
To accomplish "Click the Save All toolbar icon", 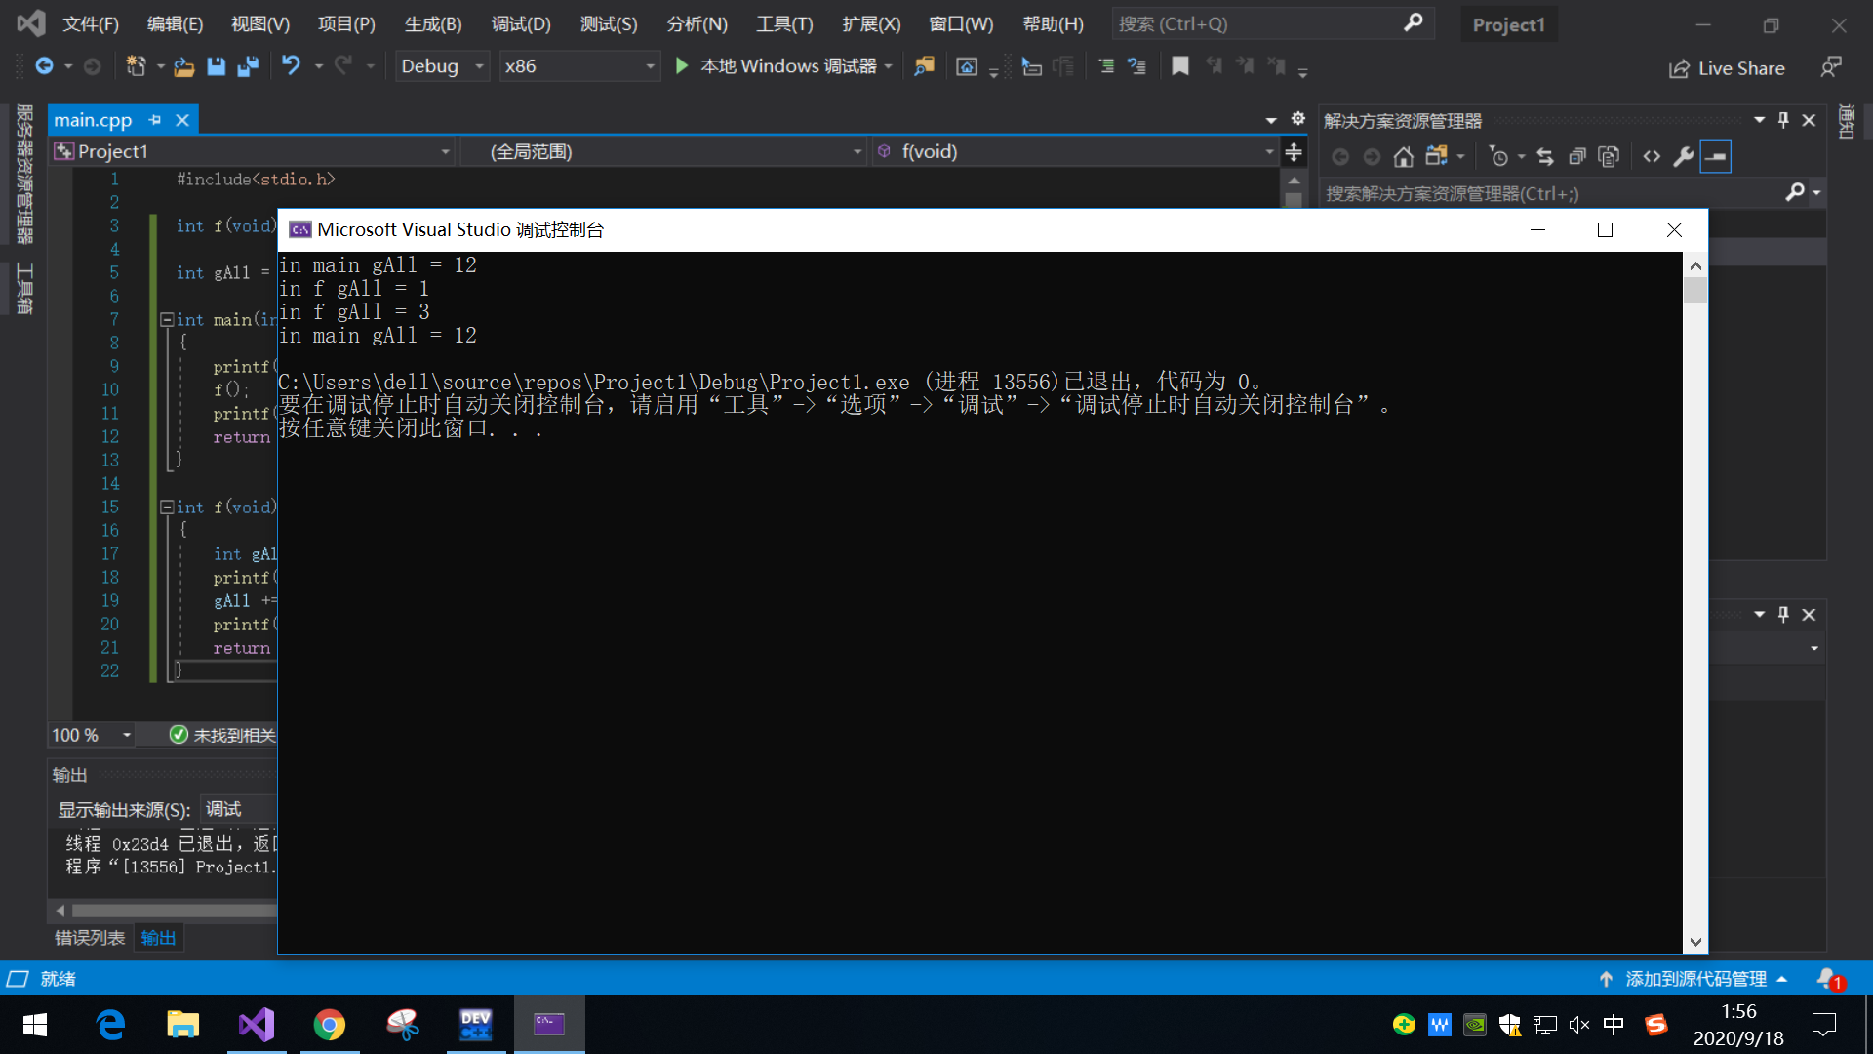I will point(248,66).
